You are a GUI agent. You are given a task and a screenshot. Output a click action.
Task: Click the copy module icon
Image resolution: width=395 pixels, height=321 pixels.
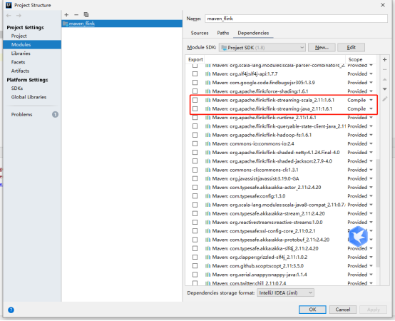click(86, 14)
